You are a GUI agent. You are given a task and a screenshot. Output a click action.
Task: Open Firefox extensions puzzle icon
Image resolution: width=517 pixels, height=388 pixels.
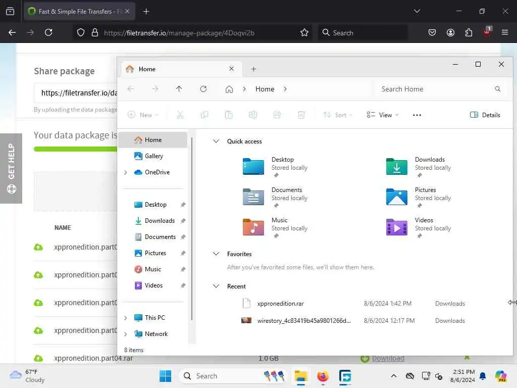(469, 32)
